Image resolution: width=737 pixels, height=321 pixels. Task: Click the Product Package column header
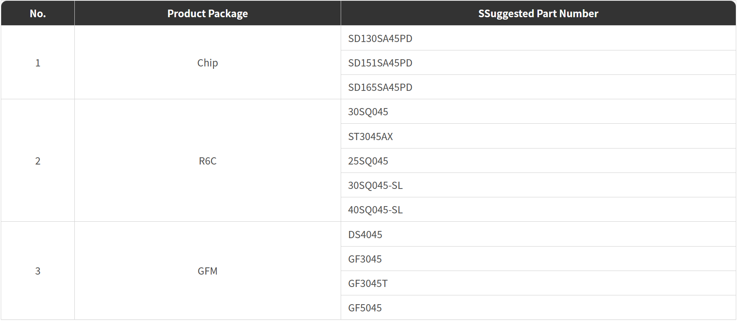(x=208, y=14)
